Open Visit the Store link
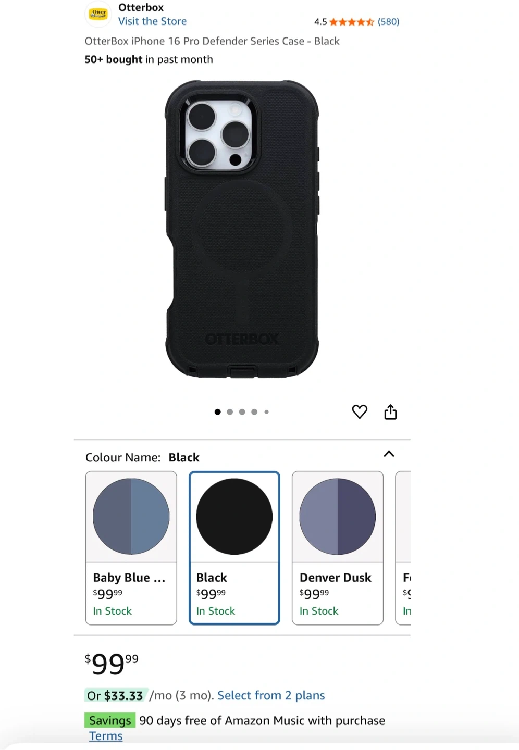519x750 pixels. (152, 21)
